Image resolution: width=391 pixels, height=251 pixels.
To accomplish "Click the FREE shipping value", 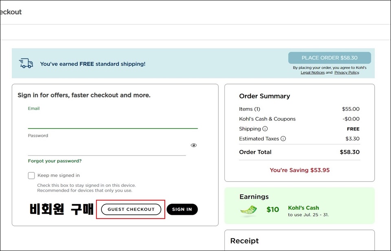I will [353, 129].
